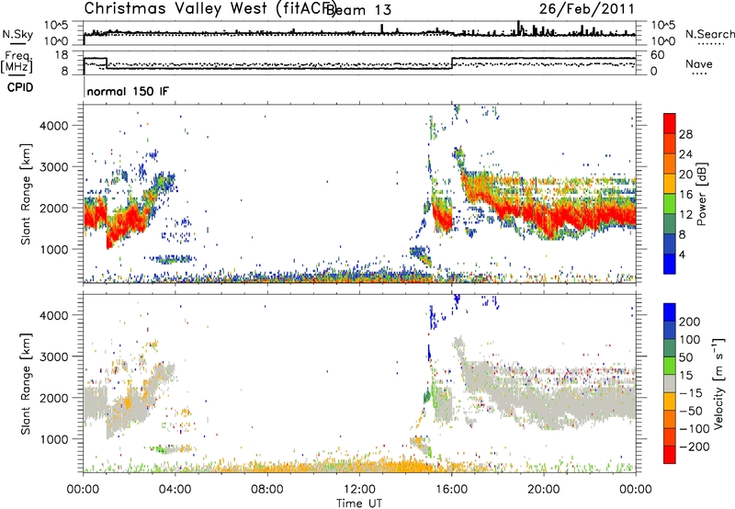Image resolution: width=735 pixels, height=509 pixels.
Task: Click the 'Slant Range [km]' label of power panel
Action: (x=26, y=194)
